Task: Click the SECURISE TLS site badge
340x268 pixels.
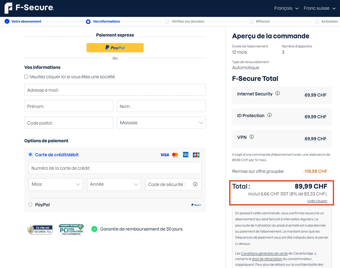Action: coord(40,229)
